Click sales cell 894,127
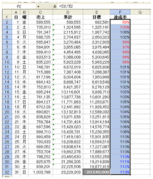The image size is (153, 179). tap(40, 102)
